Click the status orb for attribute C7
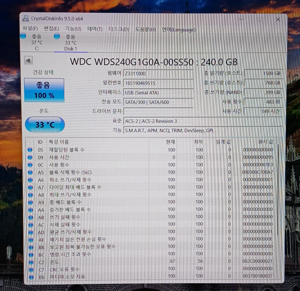The width and height of the screenshot is (300, 291). click(x=31, y=270)
